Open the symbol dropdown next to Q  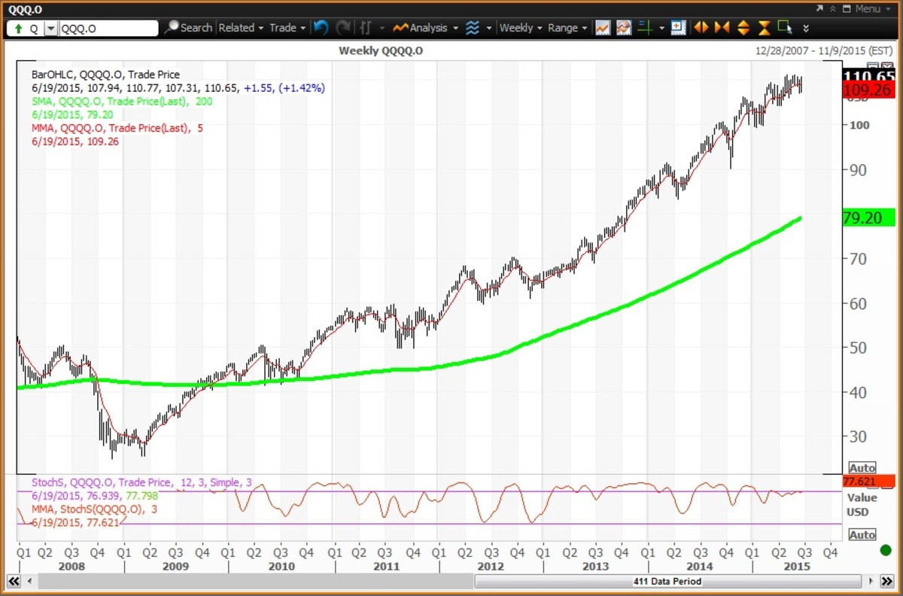click(50, 28)
